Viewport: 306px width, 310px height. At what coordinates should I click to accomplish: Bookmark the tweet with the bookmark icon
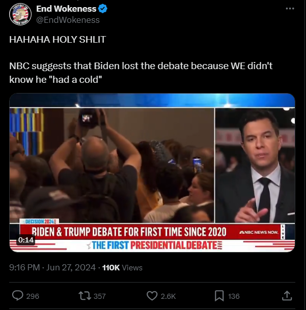[219, 296]
